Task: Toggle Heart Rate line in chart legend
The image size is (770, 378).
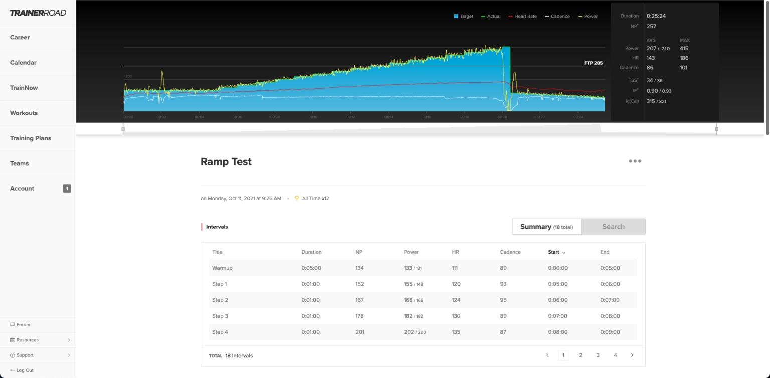Action: [x=522, y=16]
